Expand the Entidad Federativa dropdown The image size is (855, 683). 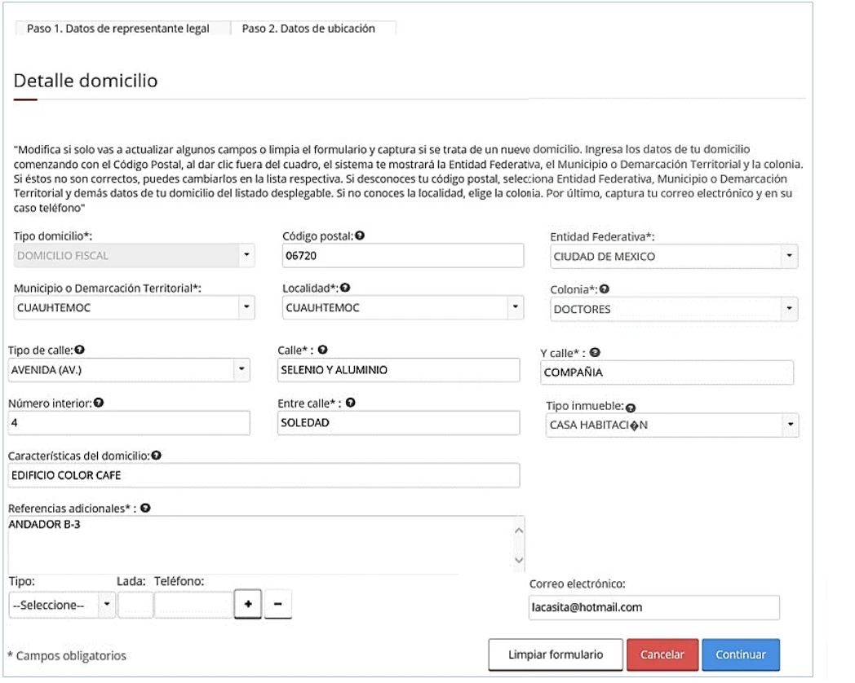(x=674, y=256)
